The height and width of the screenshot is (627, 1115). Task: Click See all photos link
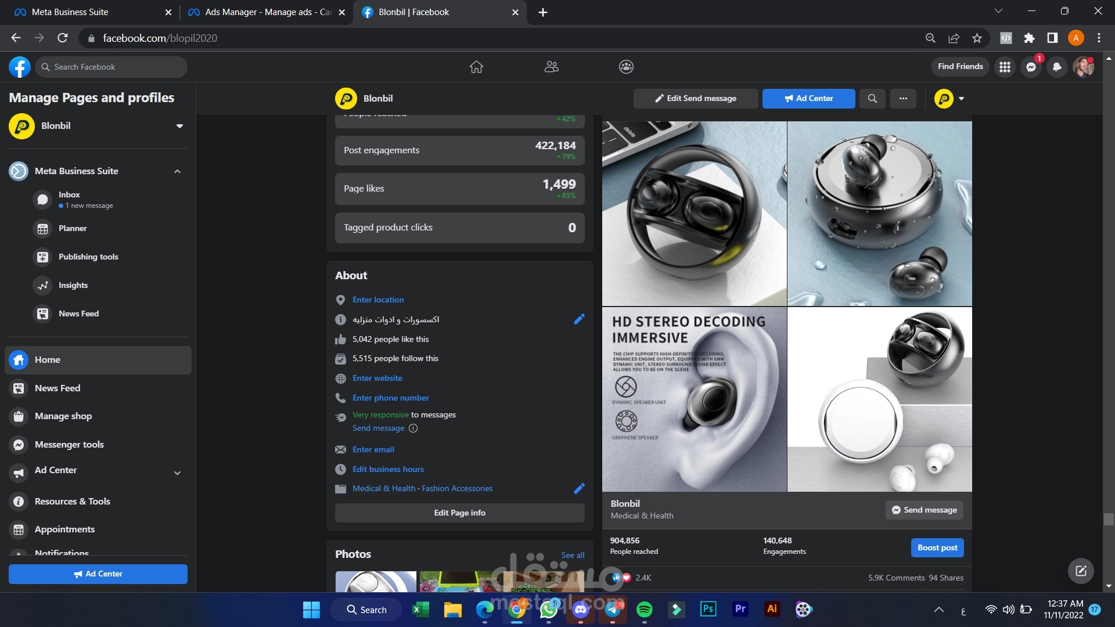[573, 555]
